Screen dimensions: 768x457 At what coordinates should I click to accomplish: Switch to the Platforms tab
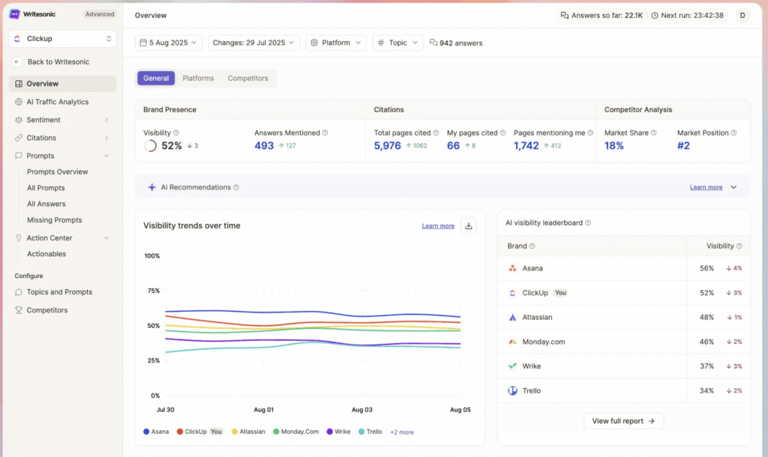point(198,78)
